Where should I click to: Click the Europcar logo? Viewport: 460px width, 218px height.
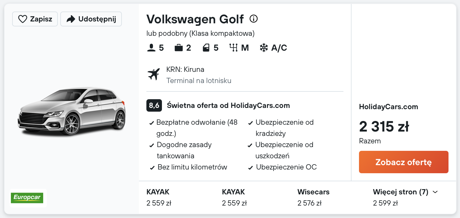click(28, 198)
